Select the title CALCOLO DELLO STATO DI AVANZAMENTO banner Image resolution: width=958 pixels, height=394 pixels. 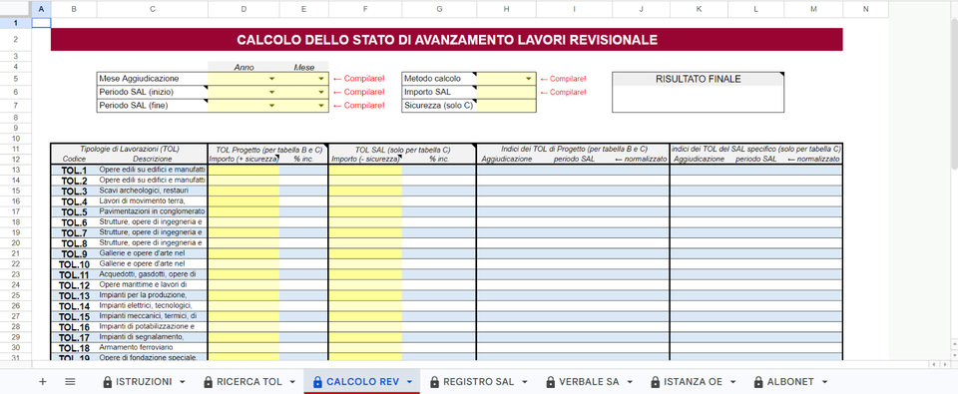[x=447, y=40]
